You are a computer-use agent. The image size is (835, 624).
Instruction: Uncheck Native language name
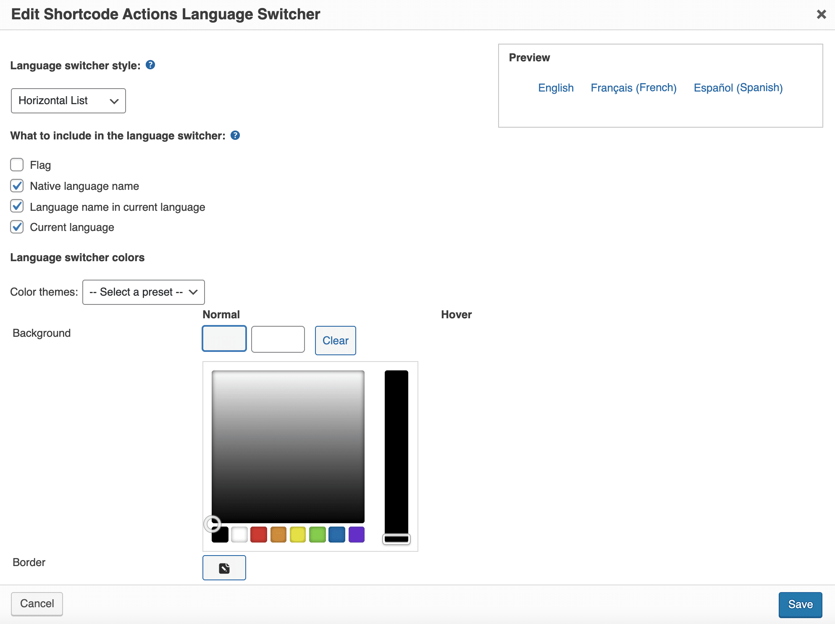point(16,186)
